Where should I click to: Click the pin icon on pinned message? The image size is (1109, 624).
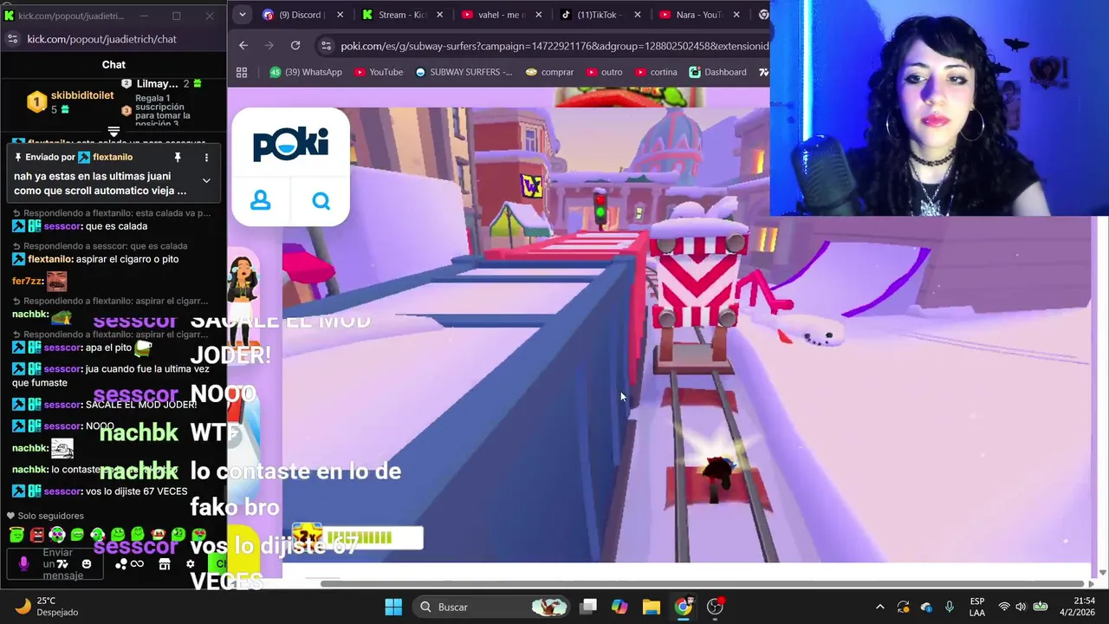click(178, 157)
